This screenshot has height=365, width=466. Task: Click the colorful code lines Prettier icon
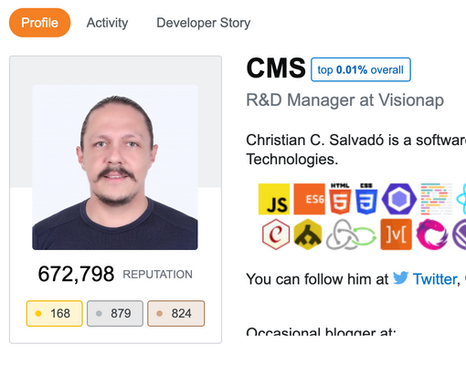[x=437, y=199]
